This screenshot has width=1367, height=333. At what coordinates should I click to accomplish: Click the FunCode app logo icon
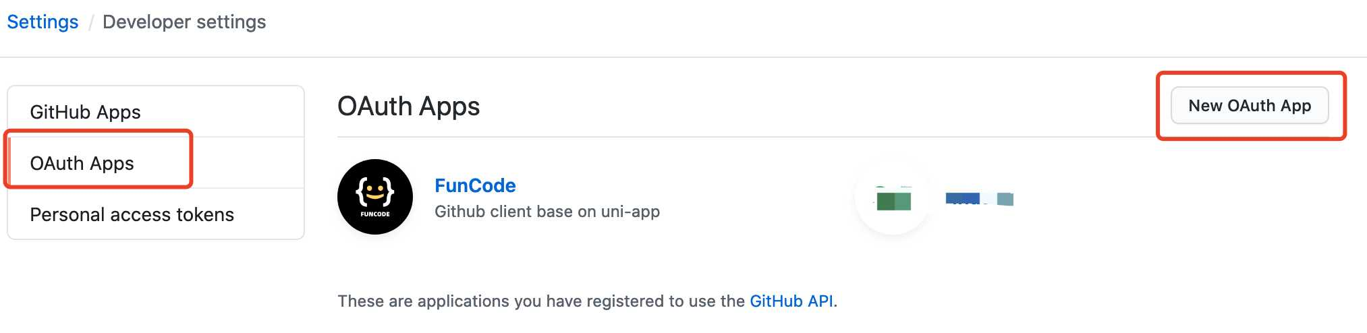[375, 197]
